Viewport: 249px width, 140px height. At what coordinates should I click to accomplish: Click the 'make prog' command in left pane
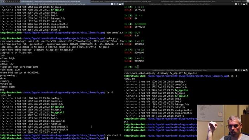(112, 38)
